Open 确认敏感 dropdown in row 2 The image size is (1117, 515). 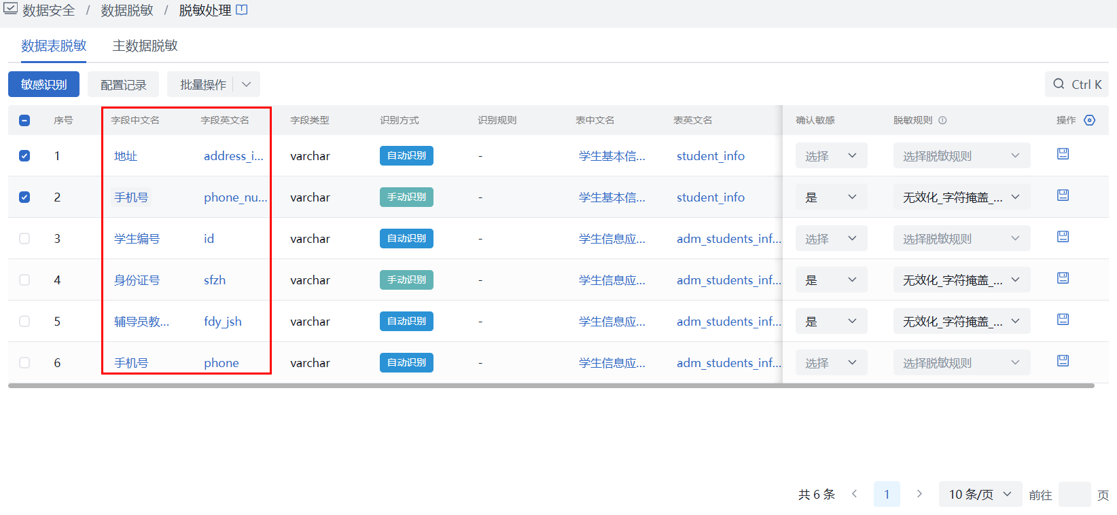[x=831, y=197]
